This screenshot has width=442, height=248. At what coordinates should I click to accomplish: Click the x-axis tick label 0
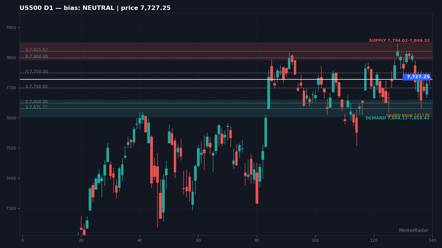click(x=22, y=241)
